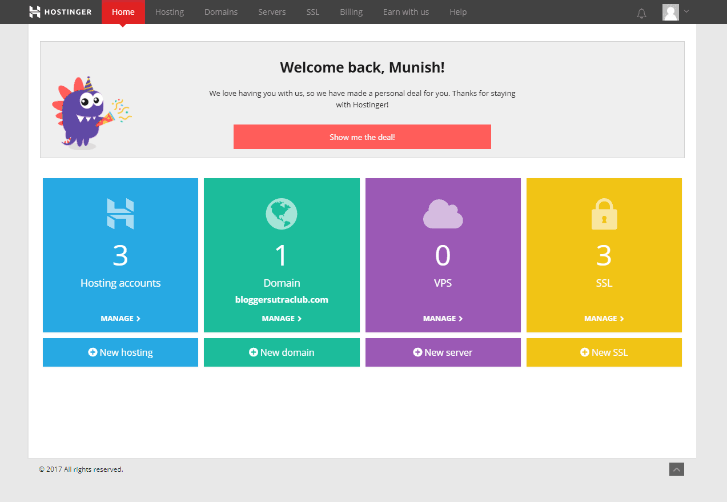This screenshot has height=502, width=727.
Task: Add New server
Action: click(x=443, y=352)
